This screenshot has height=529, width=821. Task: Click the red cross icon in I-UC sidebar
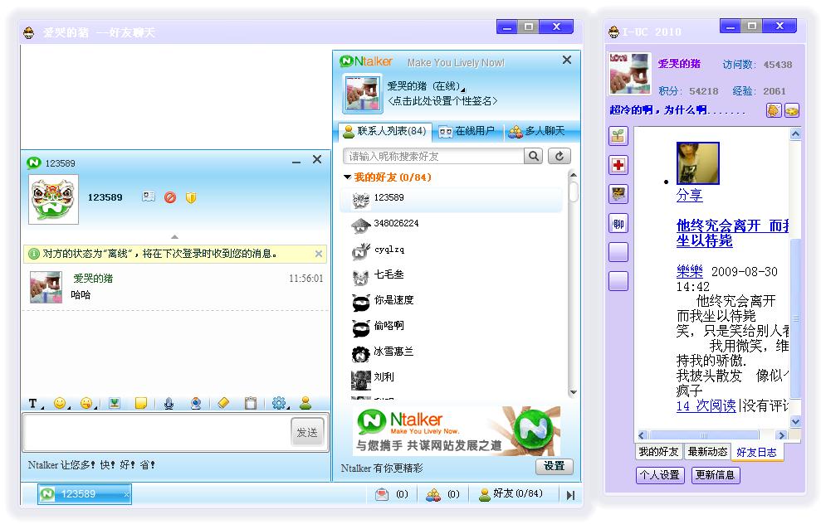618,165
